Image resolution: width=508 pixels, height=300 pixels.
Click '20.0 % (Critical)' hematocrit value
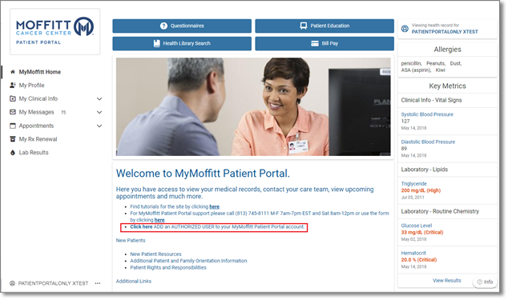click(x=419, y=260)
